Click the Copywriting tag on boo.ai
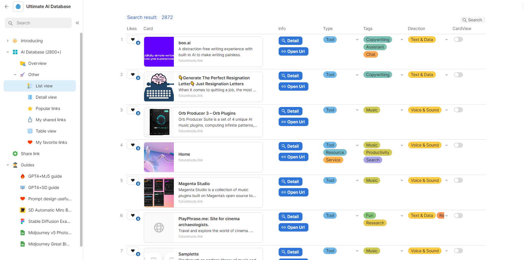This screenshot has height=260, width=529. click(378, 40)
